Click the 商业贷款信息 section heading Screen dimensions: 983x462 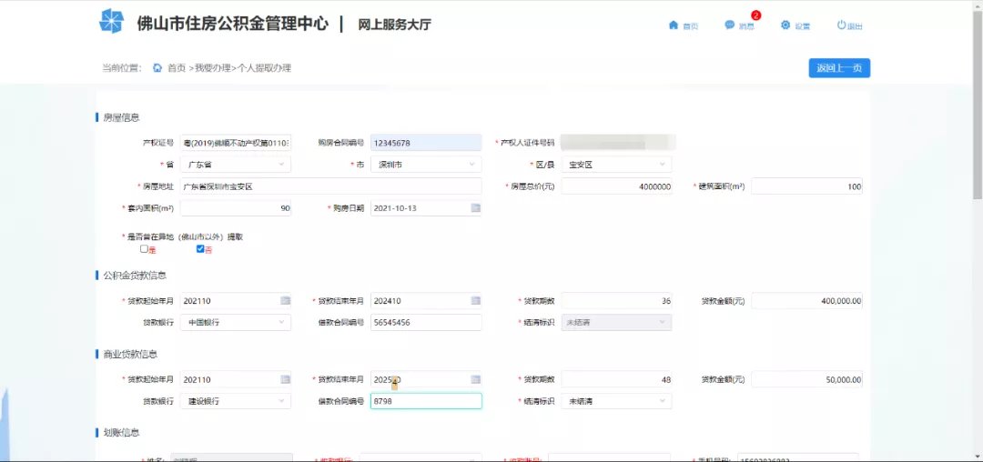tap(130, 354)
